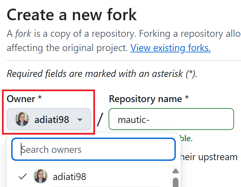The image size is (241, 187).
Task: Click the caret arrow on Owner dropdown
Action: tap(80, 120)
